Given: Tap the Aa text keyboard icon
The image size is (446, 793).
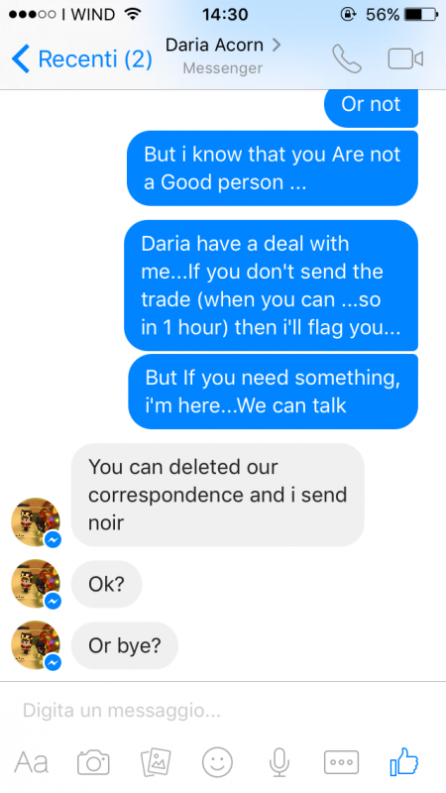Looking at the screenshot, I should [32, 762].
